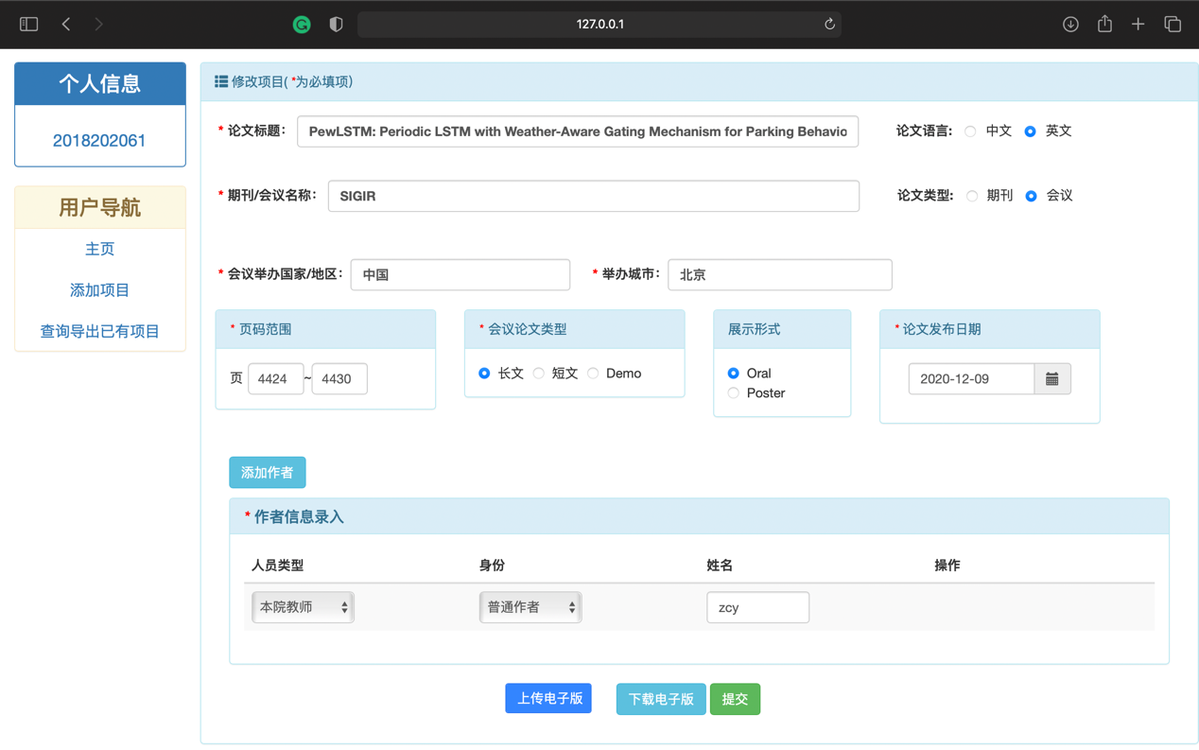Viewport: 1199px width, 750px height.
Task: Click the 操作 column header
Action: [947, 566]
